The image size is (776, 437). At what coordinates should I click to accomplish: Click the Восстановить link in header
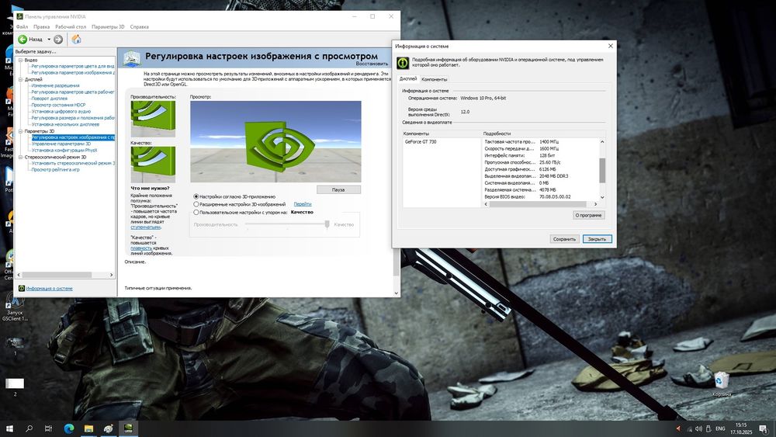[372, 64]
